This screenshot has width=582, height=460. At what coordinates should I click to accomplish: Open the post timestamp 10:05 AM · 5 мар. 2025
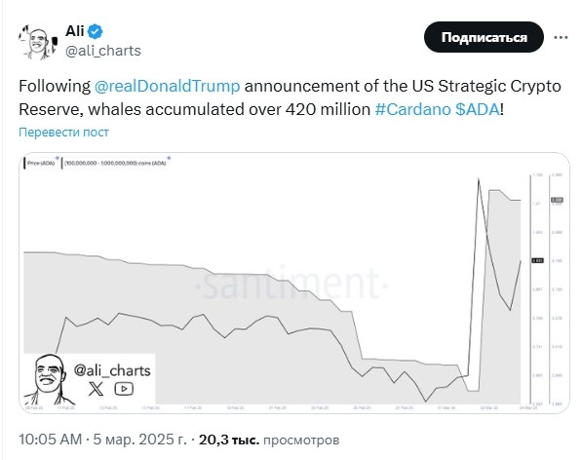pyautogui.click(x=102, y=440)
